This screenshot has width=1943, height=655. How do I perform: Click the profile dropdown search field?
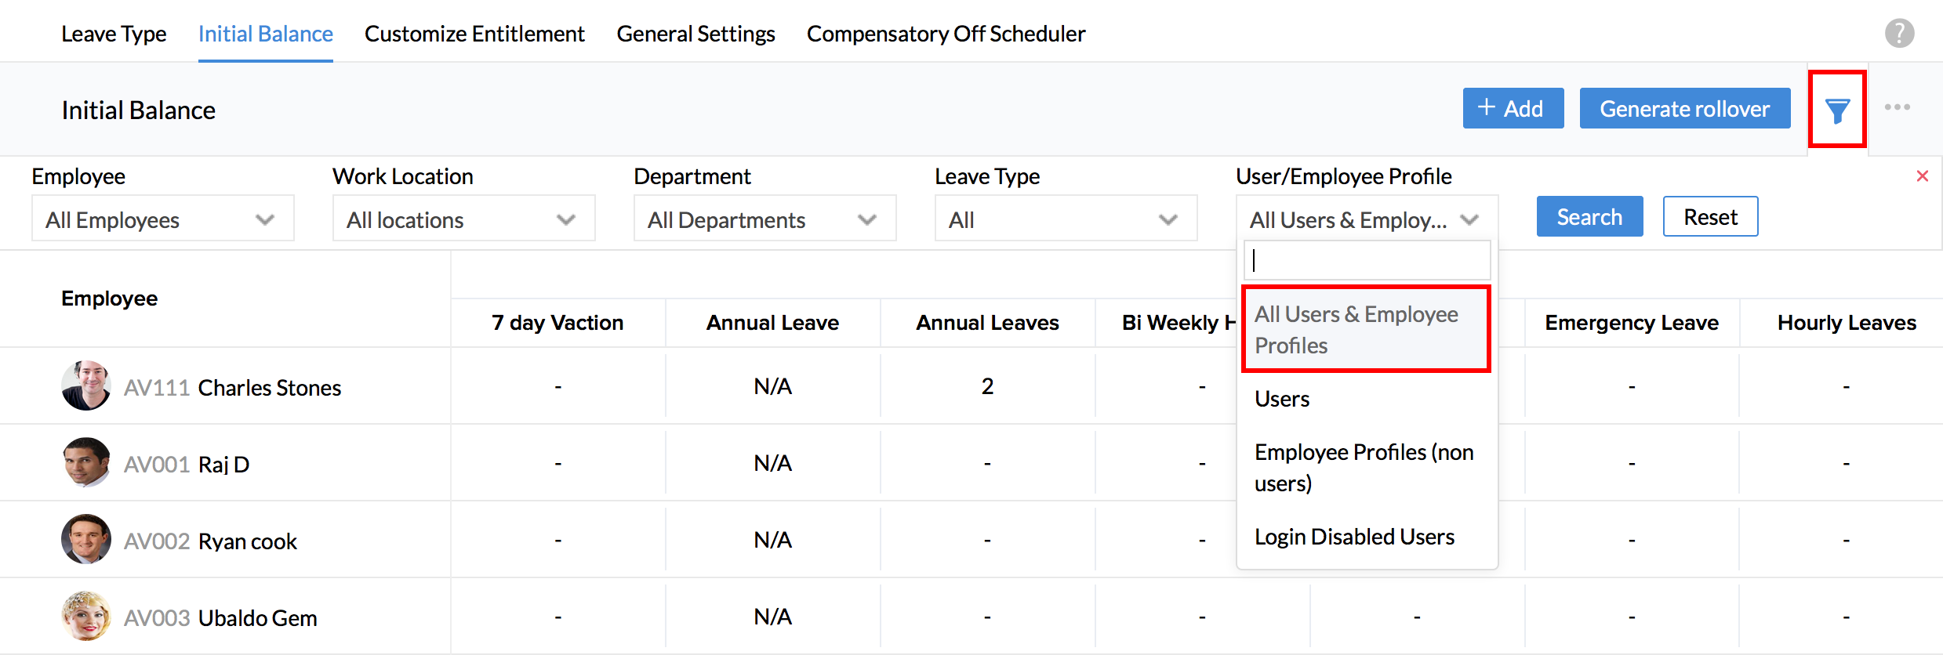coord(1367,260)
